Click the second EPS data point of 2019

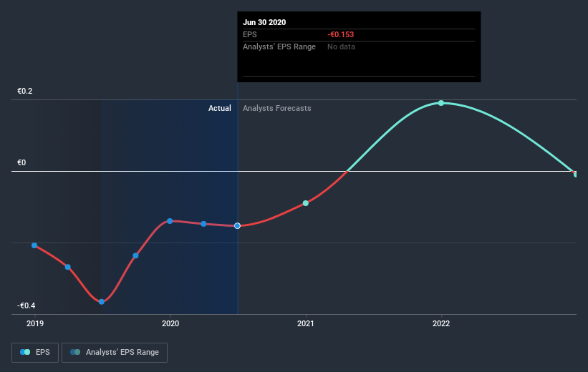[x=68, y=267]
